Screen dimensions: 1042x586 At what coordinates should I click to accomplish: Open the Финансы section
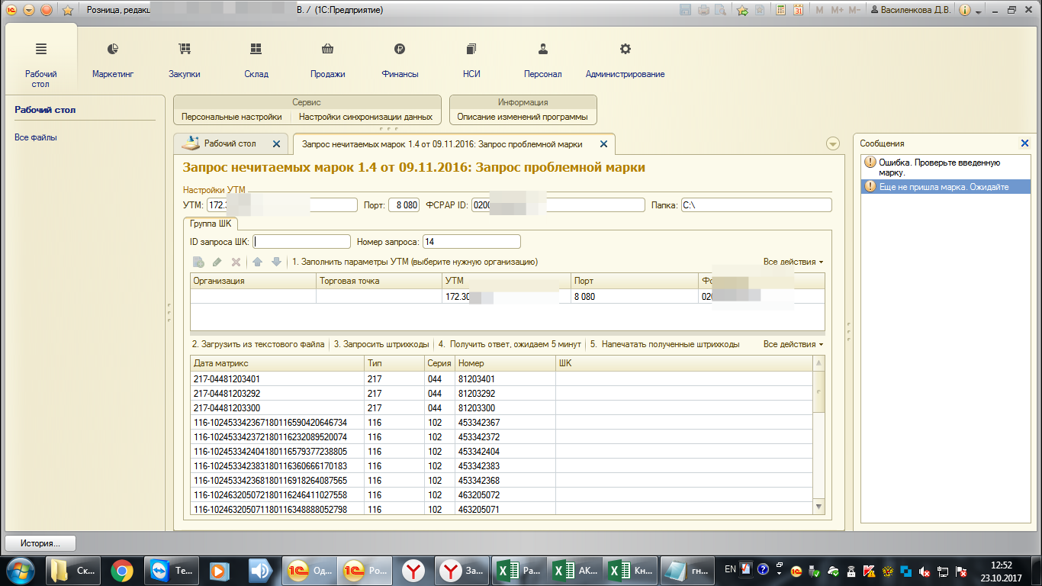point(400,61)
